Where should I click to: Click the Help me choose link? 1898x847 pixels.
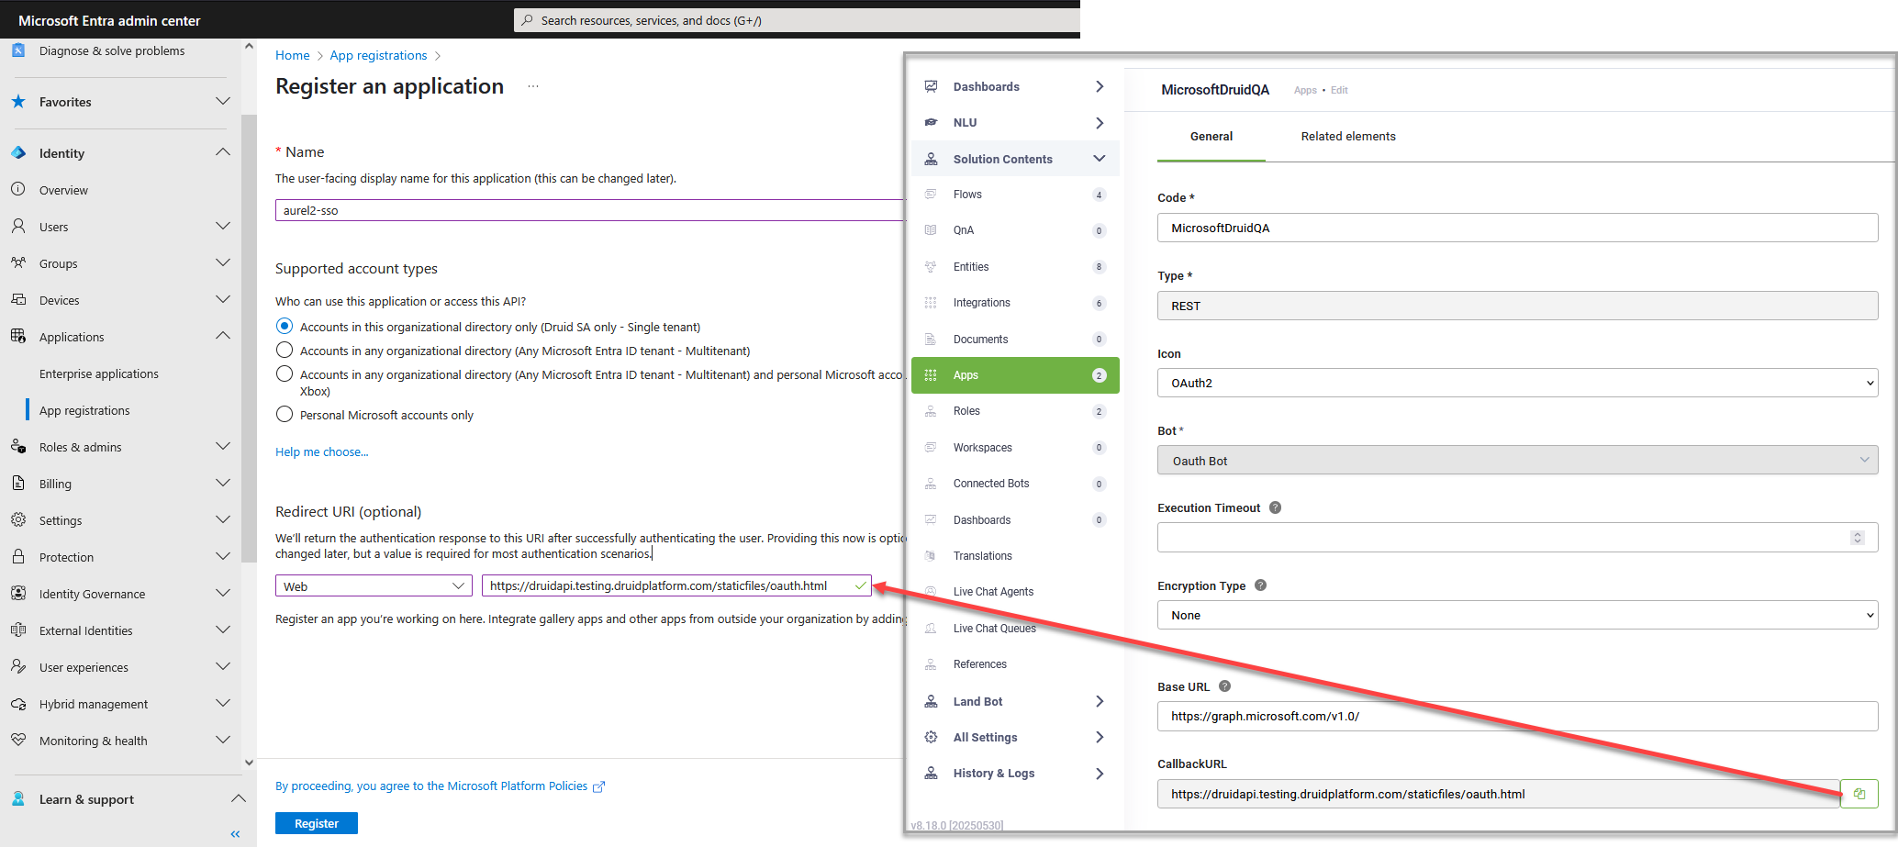point(322,451)
